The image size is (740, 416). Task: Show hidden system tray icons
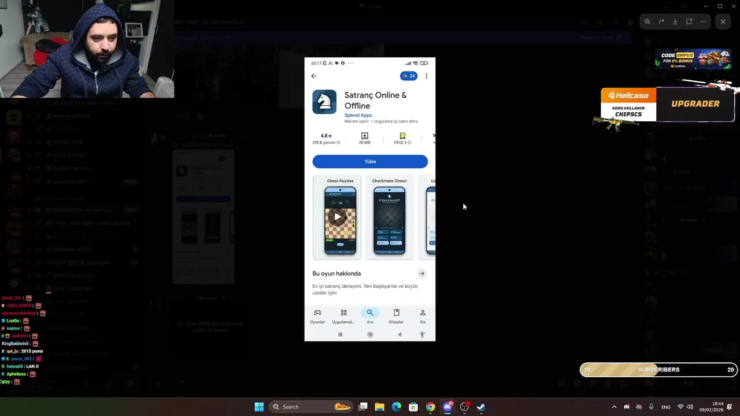pos(614,407)
